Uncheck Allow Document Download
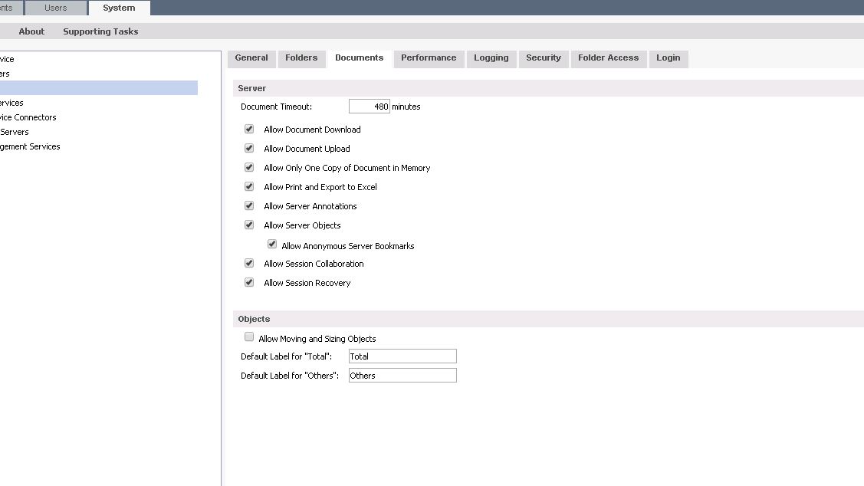This screenshot has height=486, width=864. (x=249, y=130)
